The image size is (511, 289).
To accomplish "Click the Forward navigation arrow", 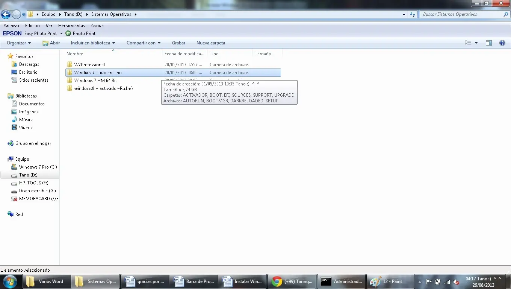I will pyautogui.click(x=16, y=14).
